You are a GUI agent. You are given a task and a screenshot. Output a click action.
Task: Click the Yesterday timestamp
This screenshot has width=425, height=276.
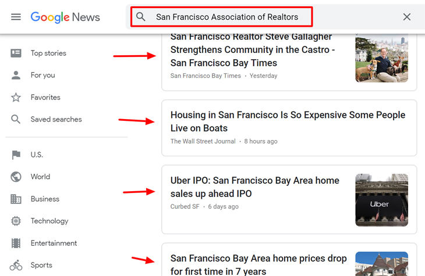click(263, 76)
